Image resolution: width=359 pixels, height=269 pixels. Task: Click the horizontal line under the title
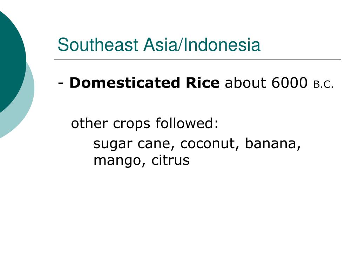(x=197, y=60)
